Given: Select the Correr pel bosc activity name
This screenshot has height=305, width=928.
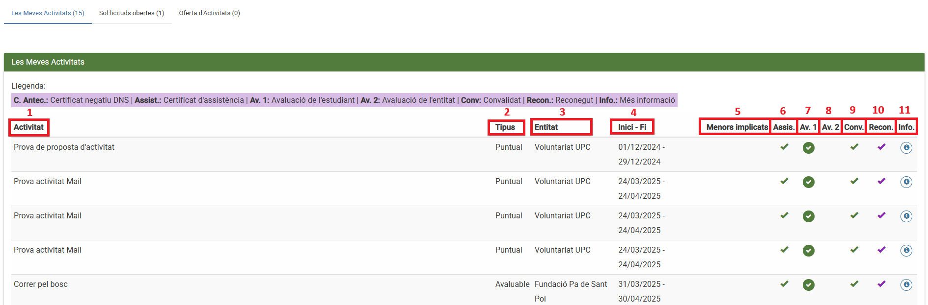Looking at the screenshot, I should point(41,284).
